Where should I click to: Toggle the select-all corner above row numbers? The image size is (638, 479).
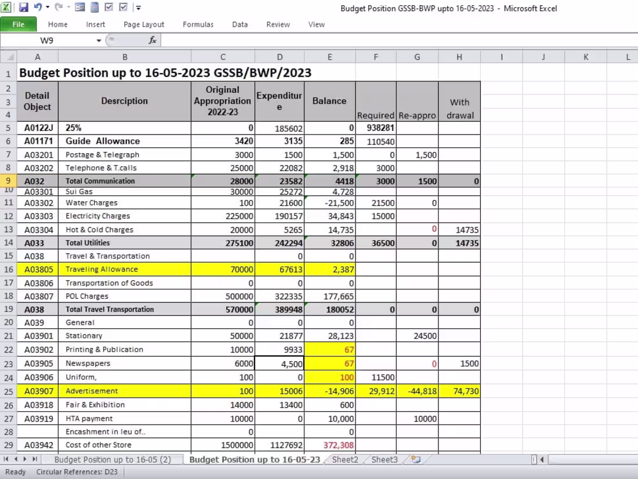(x=8, y=56)
